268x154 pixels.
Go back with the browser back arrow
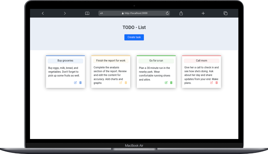click(x=43, y=13)
